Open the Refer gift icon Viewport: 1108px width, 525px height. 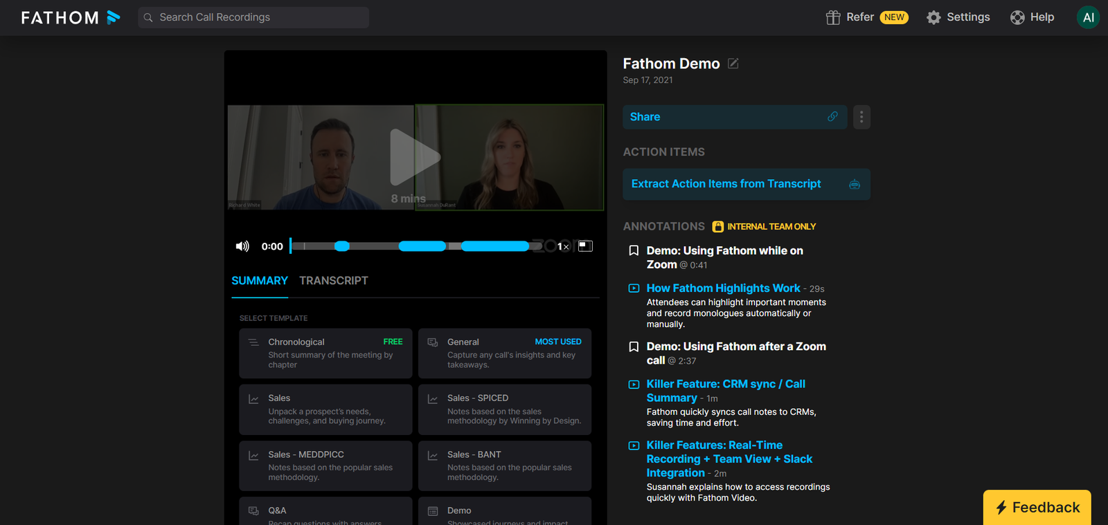click(833, 17)
